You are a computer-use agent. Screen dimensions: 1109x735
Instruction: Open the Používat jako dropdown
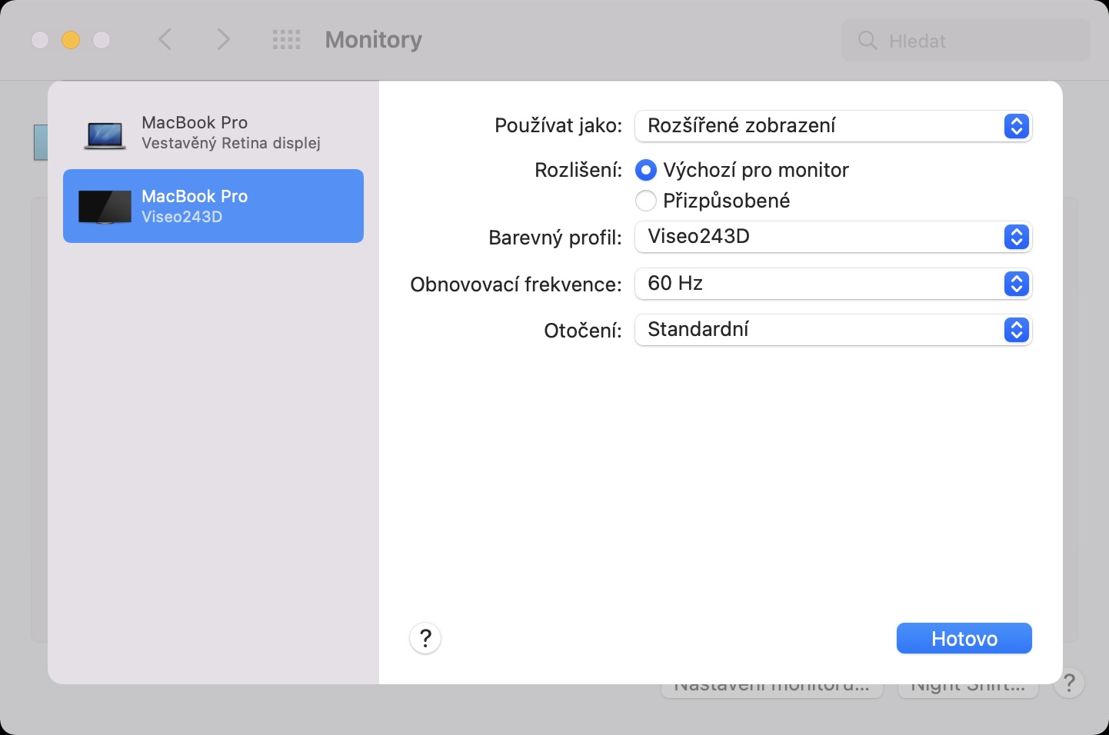click(x=833, y=126)
